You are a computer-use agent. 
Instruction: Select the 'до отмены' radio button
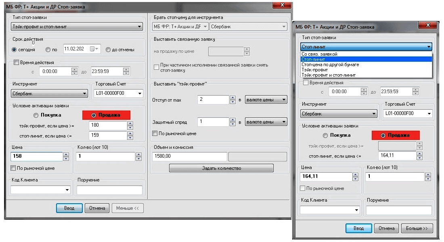pyautogui.click(x=108, y=50)
